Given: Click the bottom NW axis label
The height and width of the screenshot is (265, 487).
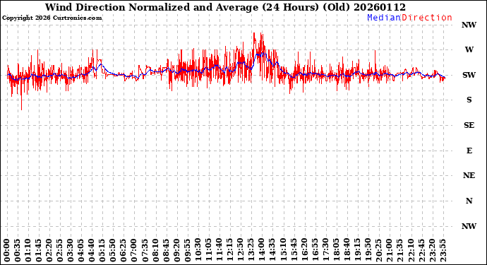Looking at the screenshot, I should pyautogui.click(x=469, y=226).
